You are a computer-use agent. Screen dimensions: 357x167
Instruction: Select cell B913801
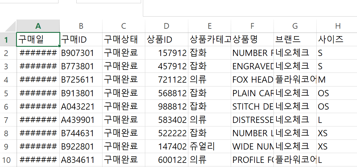tap(81, 93)
